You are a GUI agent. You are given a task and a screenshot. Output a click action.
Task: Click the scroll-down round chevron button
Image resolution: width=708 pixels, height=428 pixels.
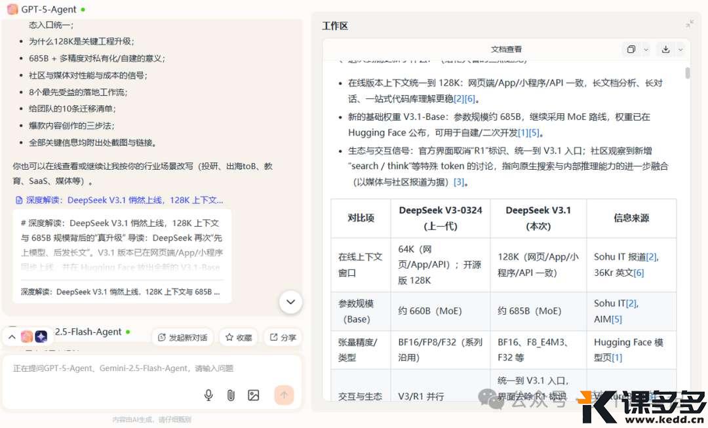point(290,302)
